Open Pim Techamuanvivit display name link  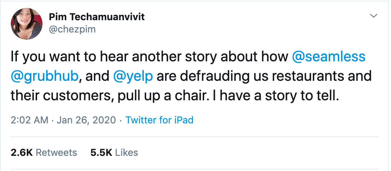pyautogui.click(x=96, y=17)
